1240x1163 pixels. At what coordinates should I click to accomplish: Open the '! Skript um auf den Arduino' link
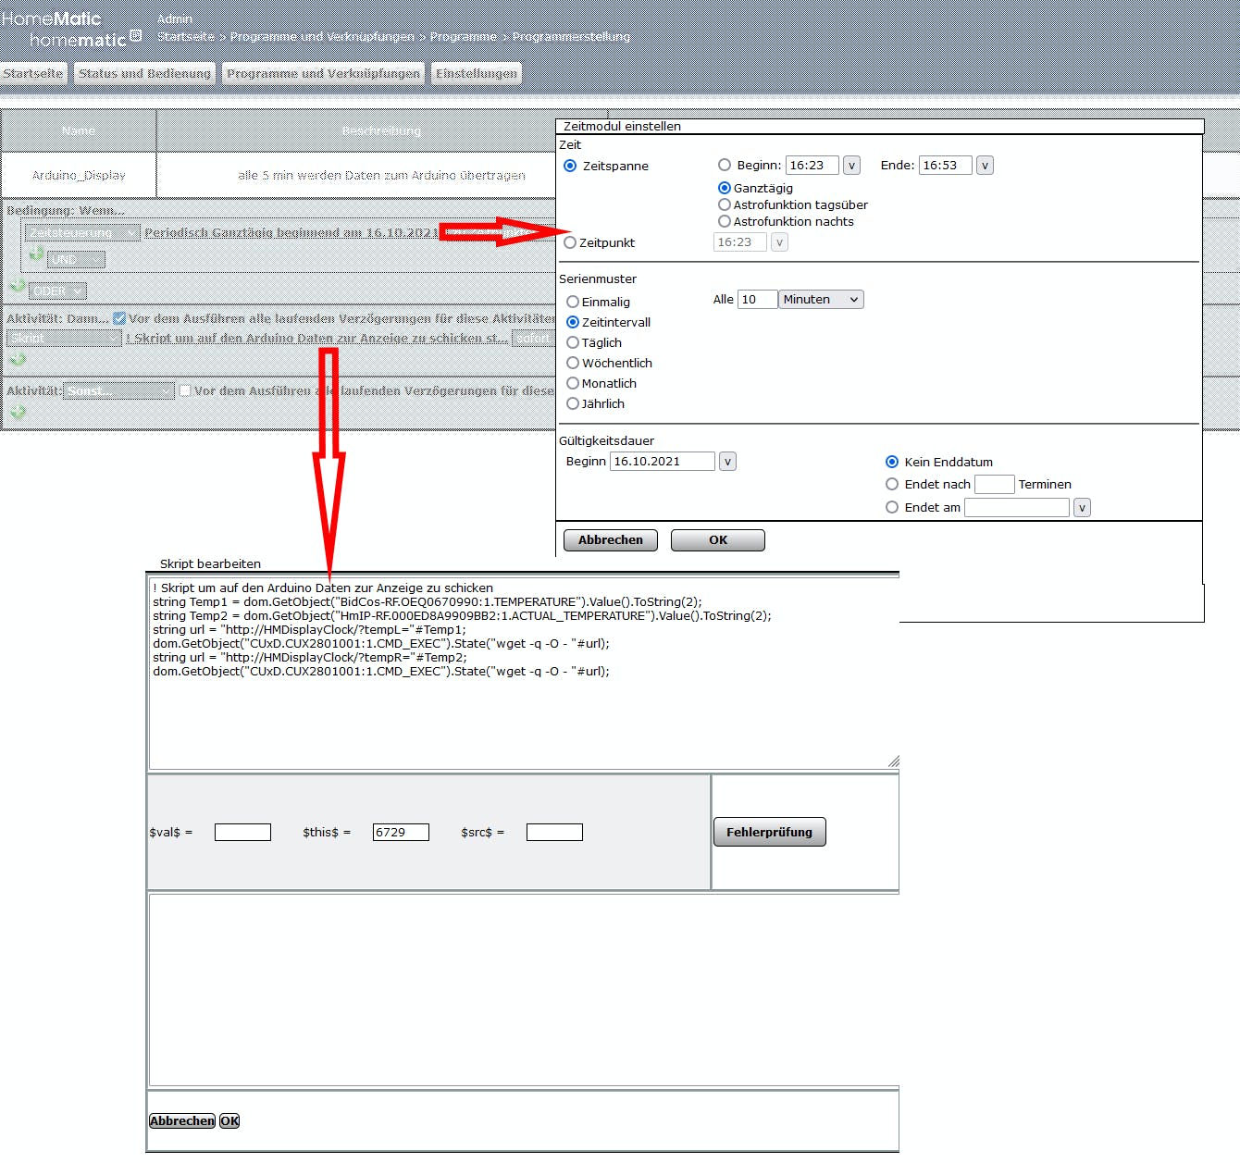316,338
